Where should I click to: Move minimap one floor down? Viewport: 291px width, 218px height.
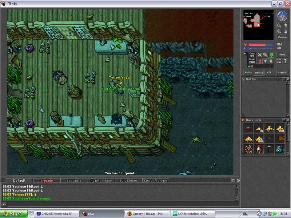coord(286,32)
